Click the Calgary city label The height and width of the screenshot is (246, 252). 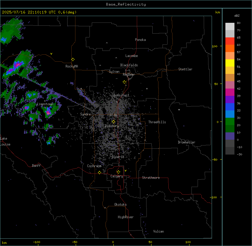[x=117, y=176]
